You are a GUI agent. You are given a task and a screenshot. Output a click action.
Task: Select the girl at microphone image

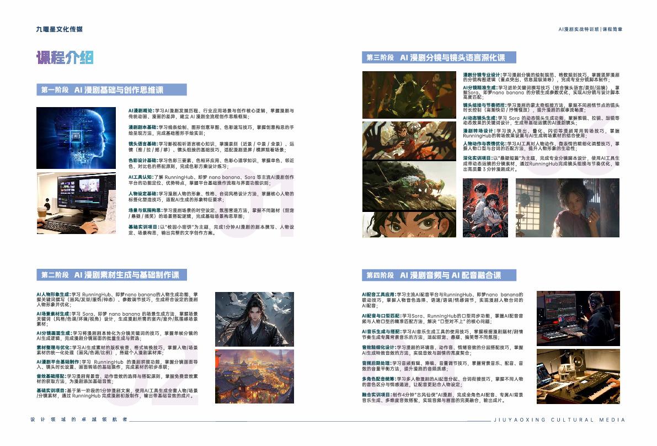567,208
